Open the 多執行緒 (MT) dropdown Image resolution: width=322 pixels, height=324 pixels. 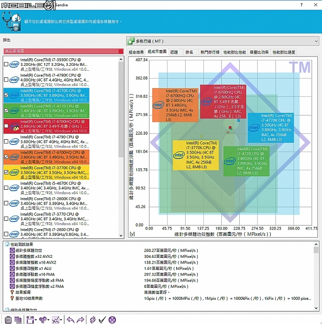223,41
